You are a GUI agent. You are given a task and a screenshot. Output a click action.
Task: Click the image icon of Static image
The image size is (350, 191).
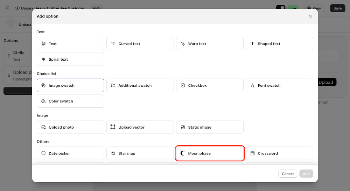click(183, 127)
